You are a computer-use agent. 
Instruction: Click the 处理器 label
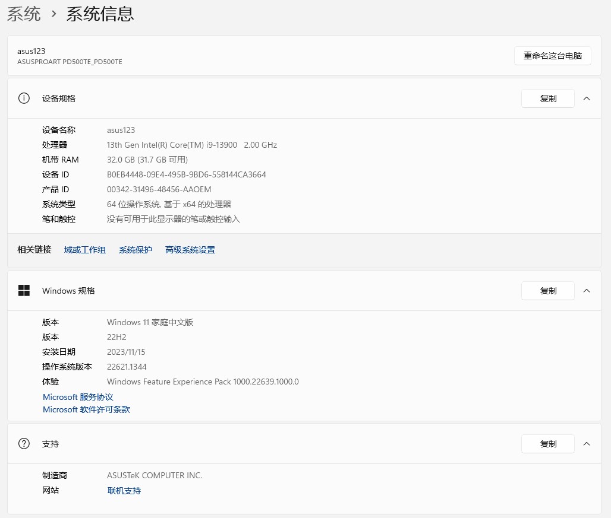(x=55, y=145)
